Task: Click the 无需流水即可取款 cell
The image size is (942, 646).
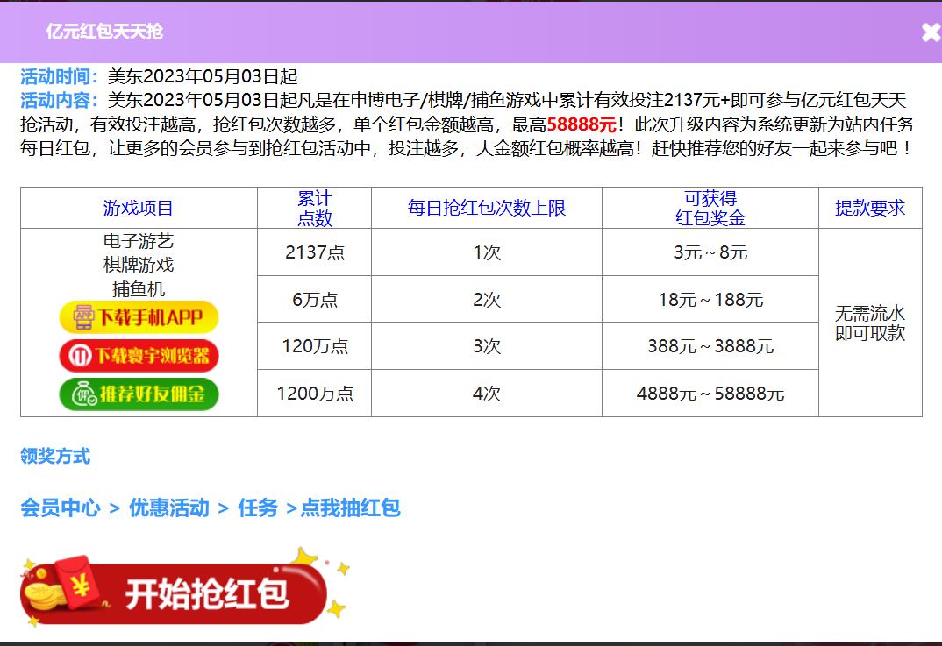Action: click(870, 323)
